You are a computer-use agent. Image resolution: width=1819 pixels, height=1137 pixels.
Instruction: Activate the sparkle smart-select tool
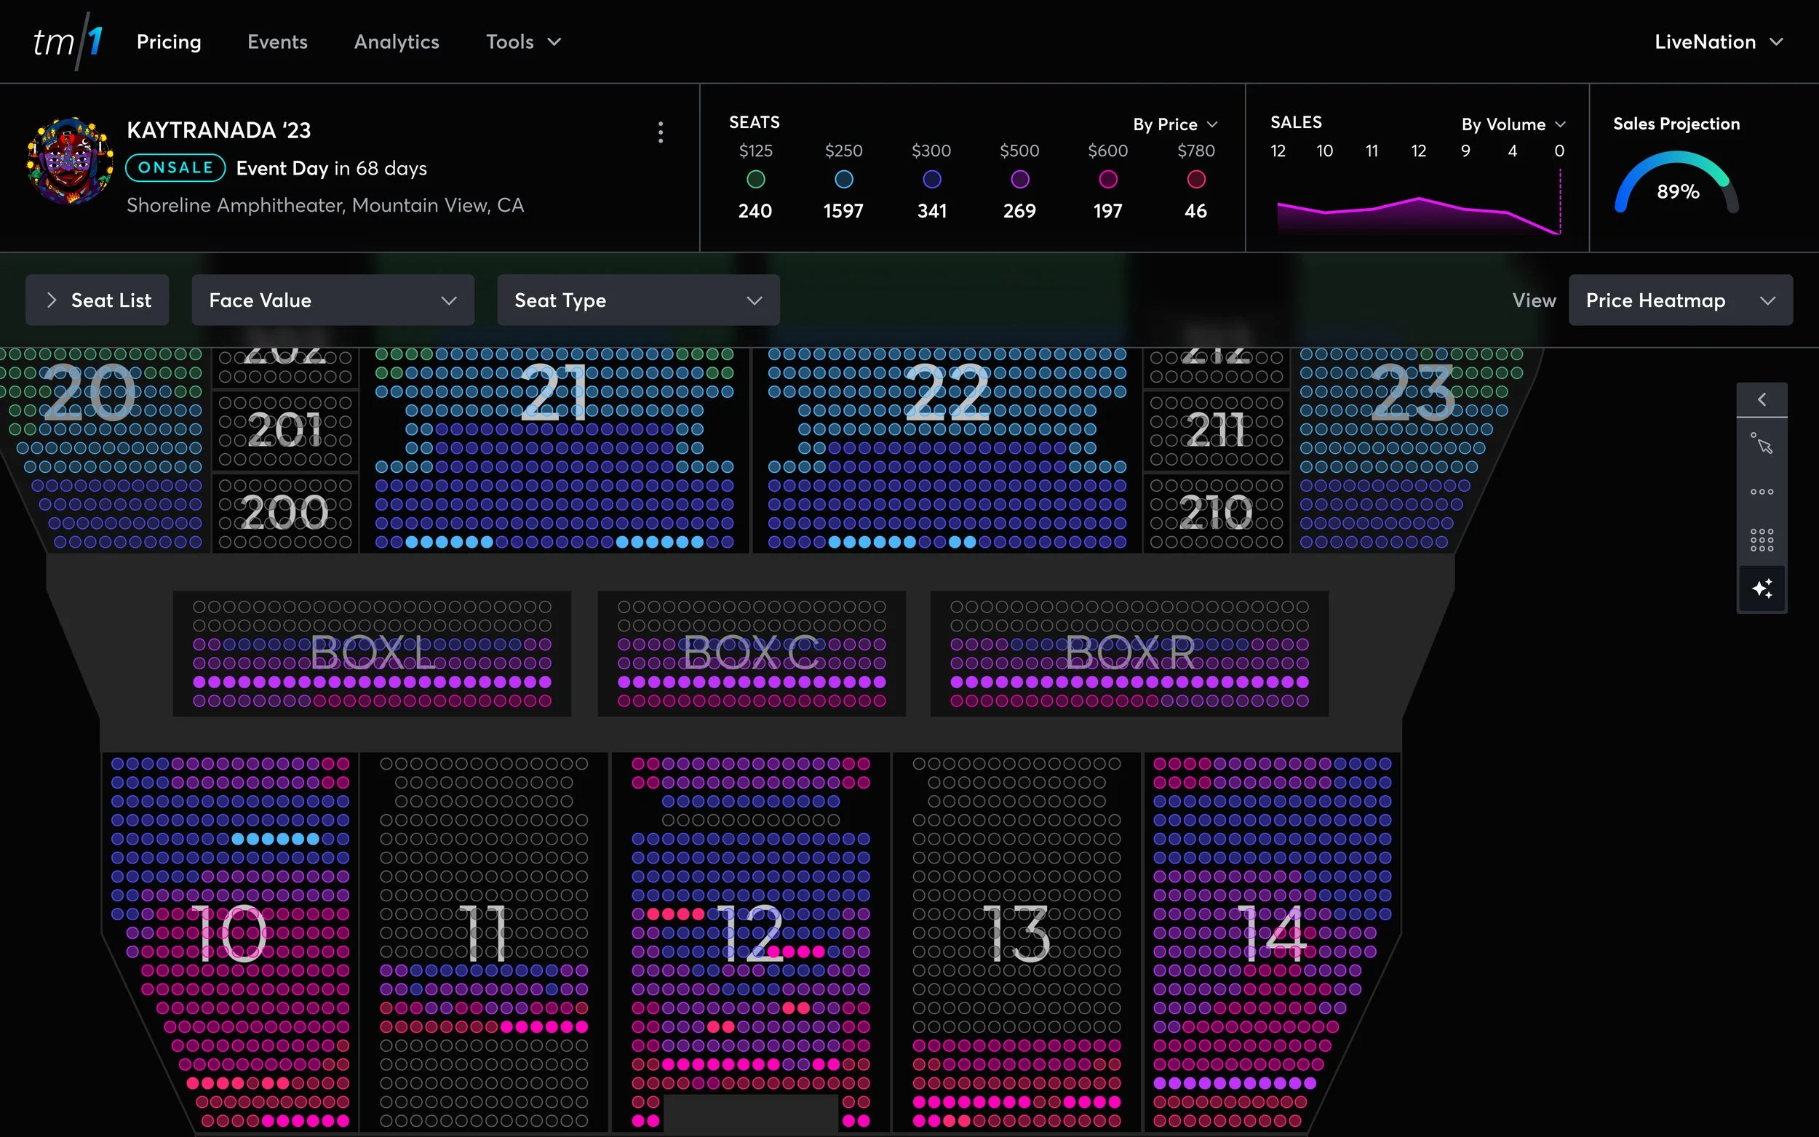(x=1761, y=588)
